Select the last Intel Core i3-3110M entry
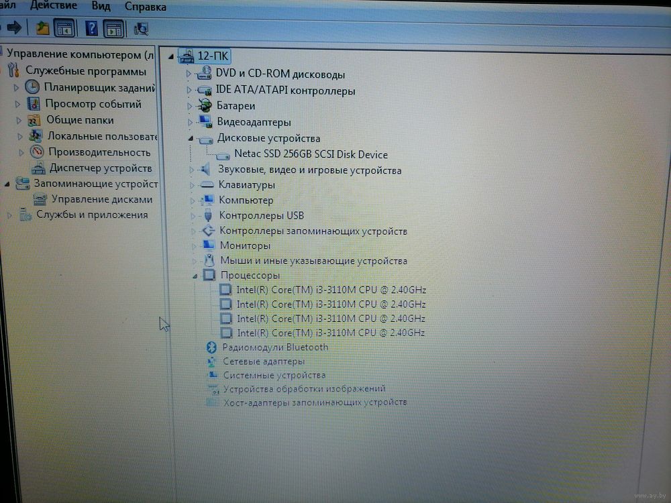Image resolution: width=671 pixels, height=503 pixels. tap(331, 333)
